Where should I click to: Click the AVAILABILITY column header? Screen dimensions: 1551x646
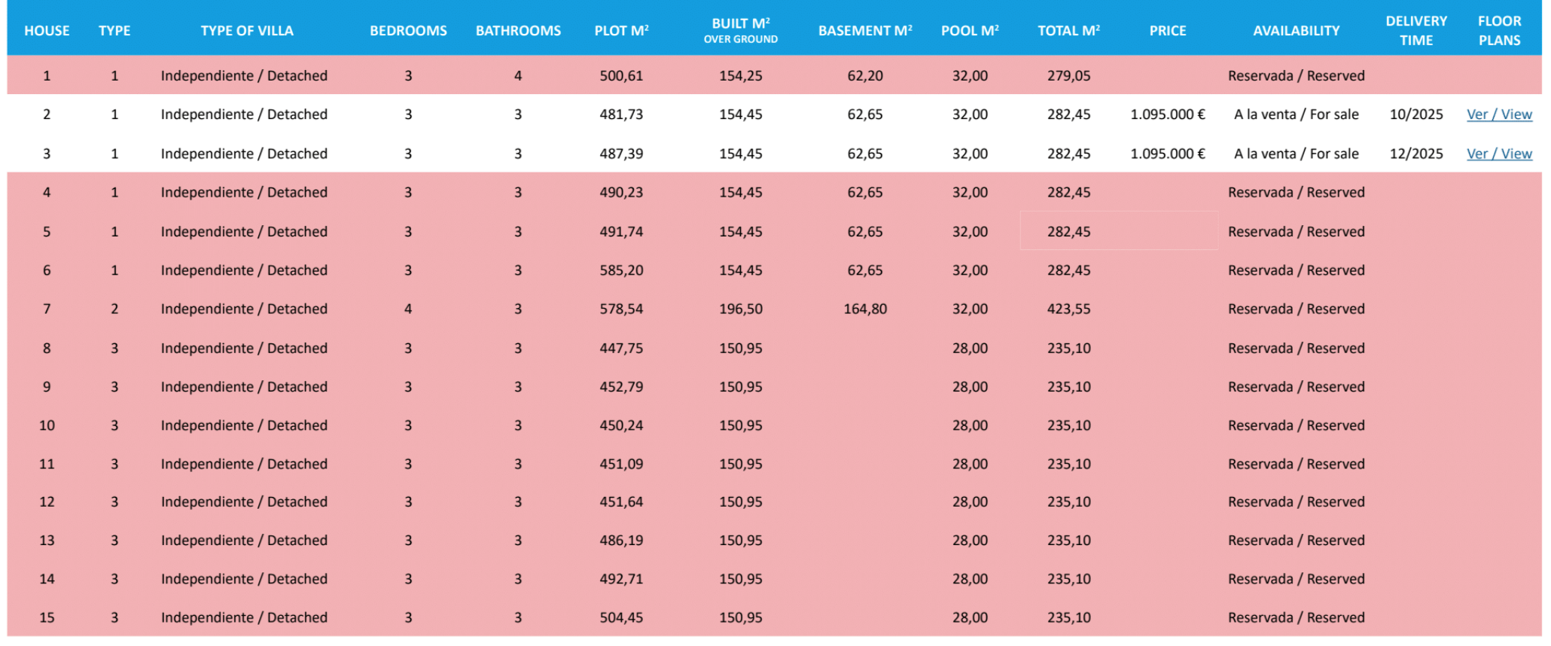pyautogui.click(x=1296, y=31)
